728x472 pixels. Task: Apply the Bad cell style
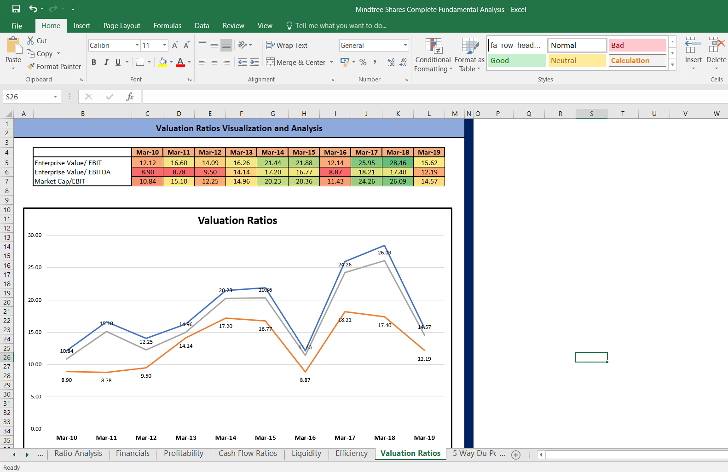637,45
